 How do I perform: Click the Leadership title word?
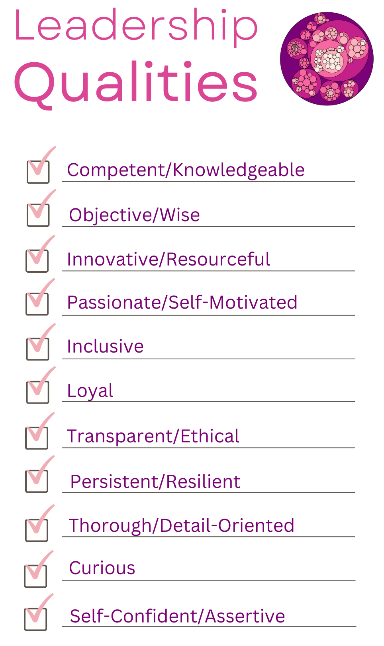pyautogui.click(x=136, y=26)
